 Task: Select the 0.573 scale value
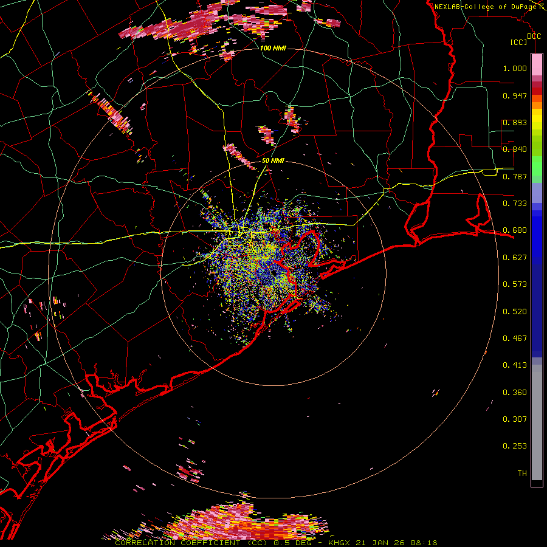(x=515, y=284)
